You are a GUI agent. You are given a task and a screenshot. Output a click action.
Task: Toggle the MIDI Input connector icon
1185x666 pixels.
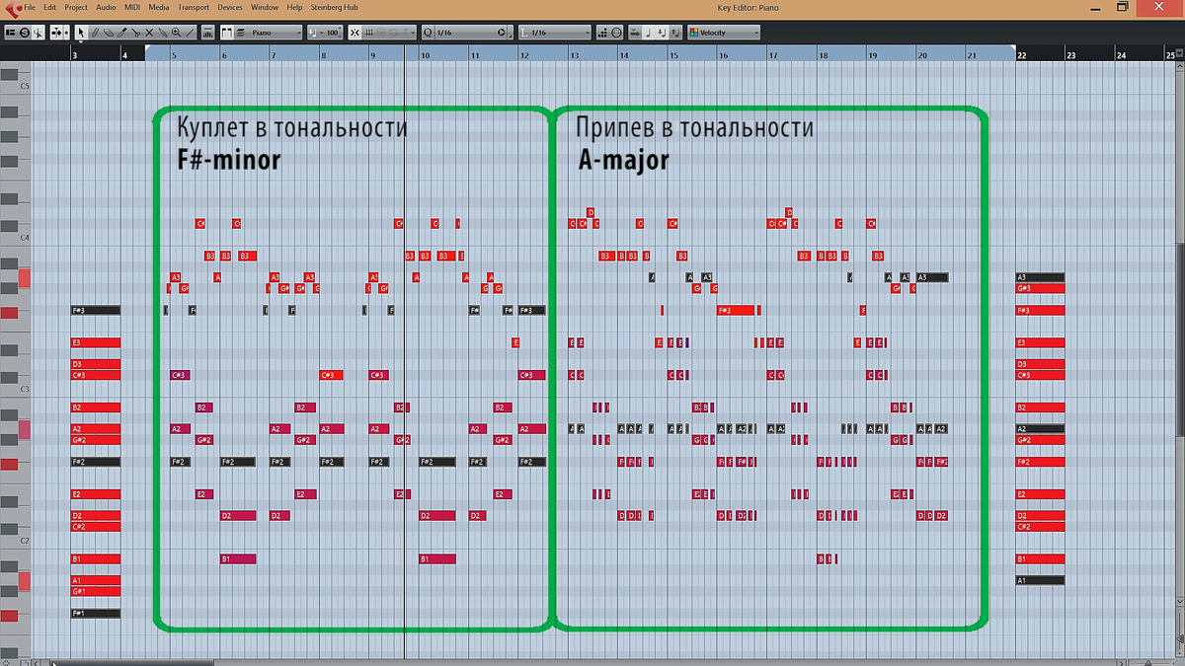616,33
